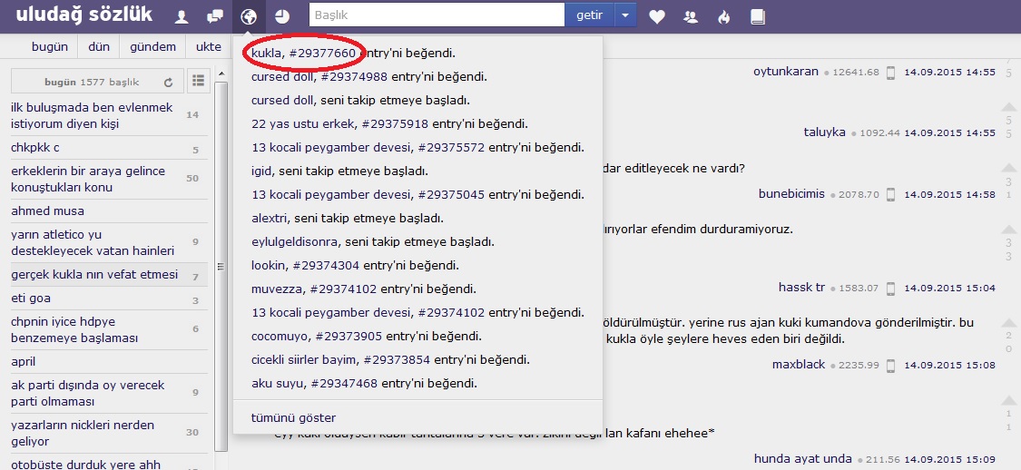Click mobile icon next to hassk tr entry
The image size is (1021, 470).
click(x=891, y=288)
